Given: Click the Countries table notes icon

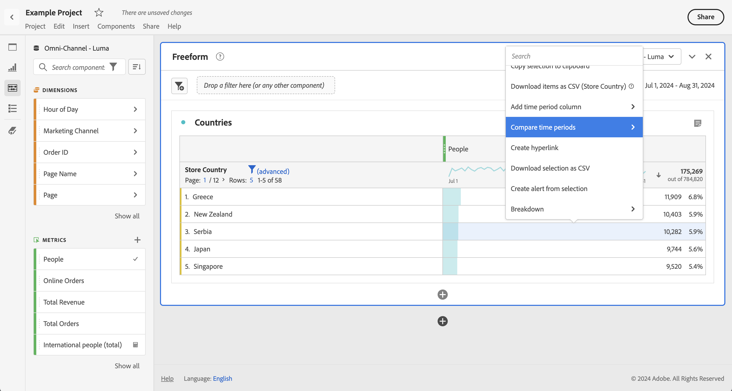Looking at the screenshot, I should (697, 123).
